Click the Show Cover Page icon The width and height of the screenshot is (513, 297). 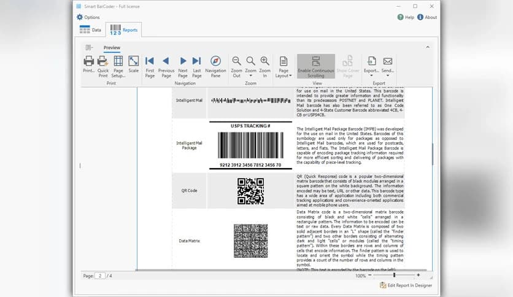point(348,61)
